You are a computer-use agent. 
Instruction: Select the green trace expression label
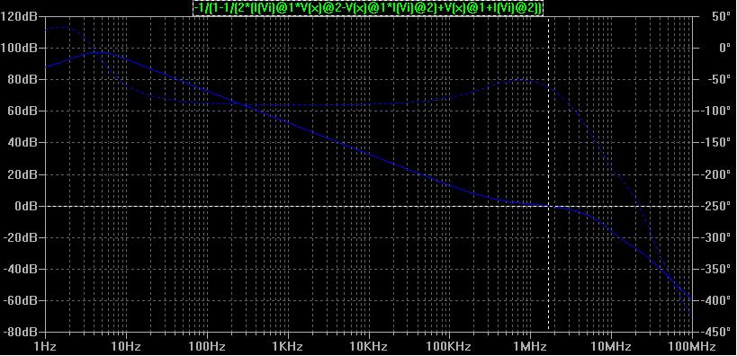coord(368,7)
